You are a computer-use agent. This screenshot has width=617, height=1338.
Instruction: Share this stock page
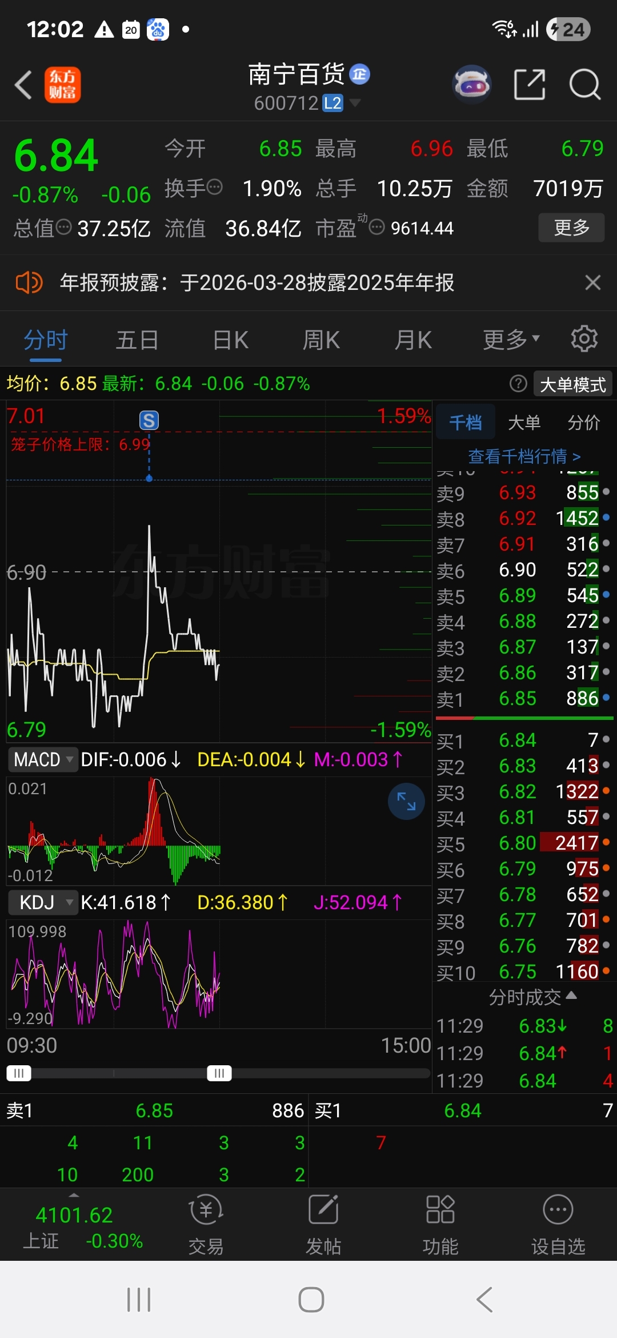[530, 85]
